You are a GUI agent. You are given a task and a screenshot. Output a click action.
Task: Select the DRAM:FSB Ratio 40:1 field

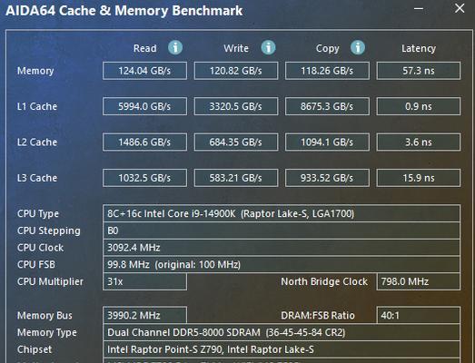419,316
